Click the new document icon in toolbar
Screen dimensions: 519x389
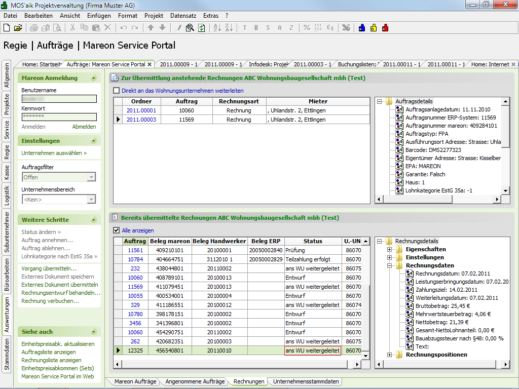7,28
